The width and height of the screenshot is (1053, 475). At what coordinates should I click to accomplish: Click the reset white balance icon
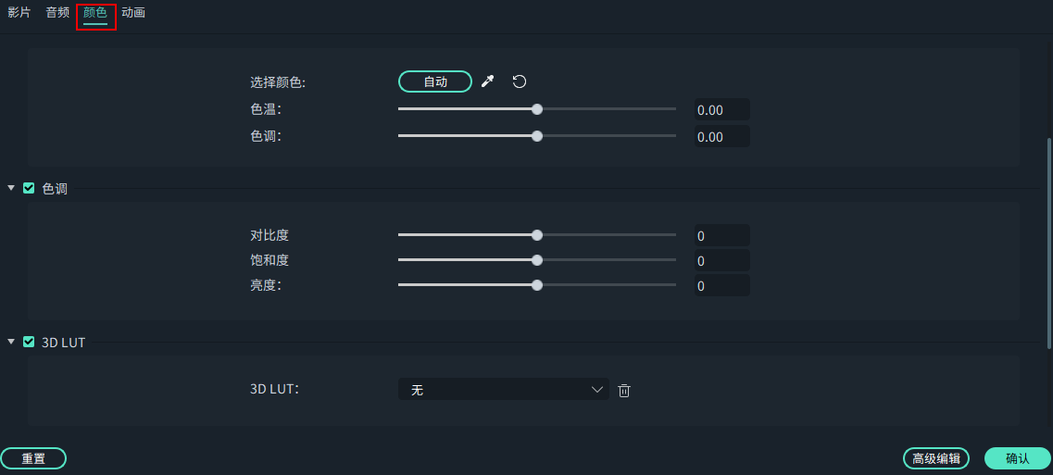pos(520,81)
